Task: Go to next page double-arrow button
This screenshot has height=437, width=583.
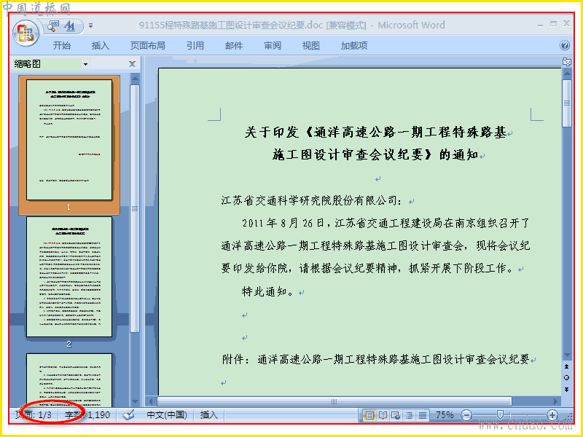Action: point(567,390)
